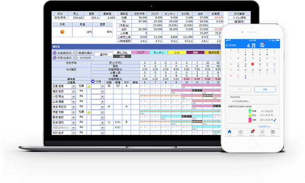Tap the clock icon in phone bottom bar
Screen dimensions: 305x183
(x=240, y=132)
